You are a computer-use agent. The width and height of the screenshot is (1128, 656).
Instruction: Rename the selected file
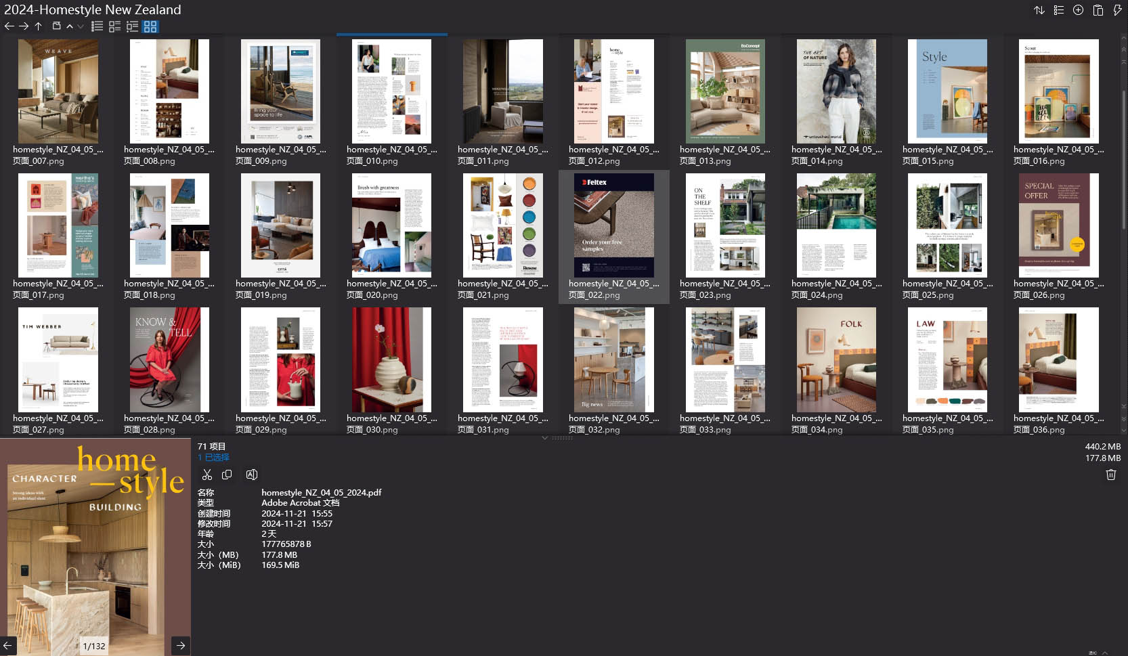pos(252,475)
